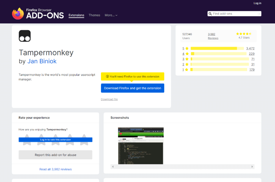Click the number 2 rating link

[183, 64]
